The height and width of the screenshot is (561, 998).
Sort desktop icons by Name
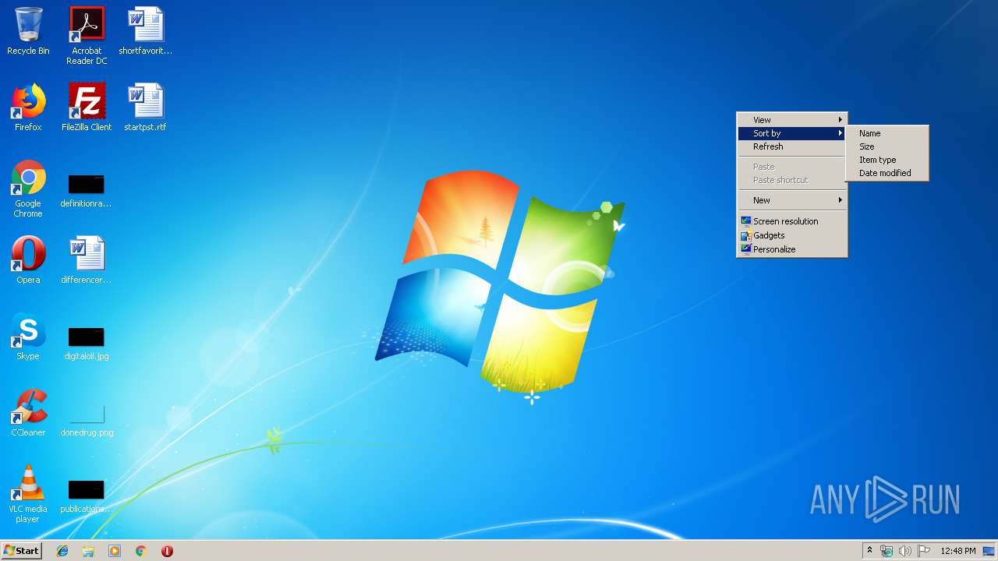887,133
